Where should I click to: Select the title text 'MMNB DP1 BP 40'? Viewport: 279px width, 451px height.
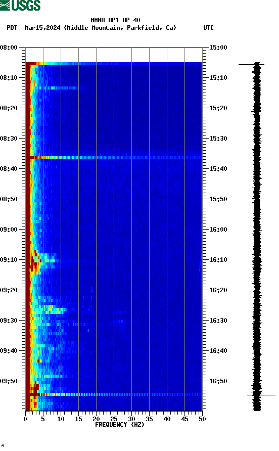(115, 20)
